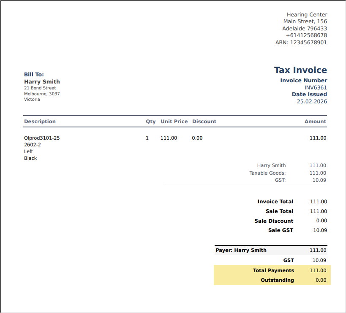Click the Taxable Goods label
This screenshot has width=346, height=313.
tap(267, 173)
